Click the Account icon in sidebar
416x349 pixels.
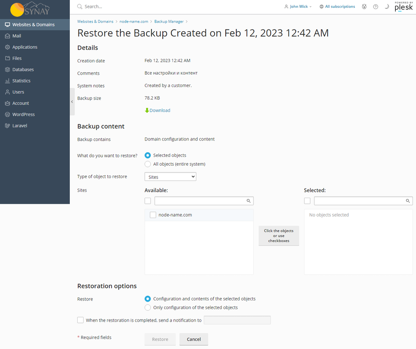coord(7,103)
